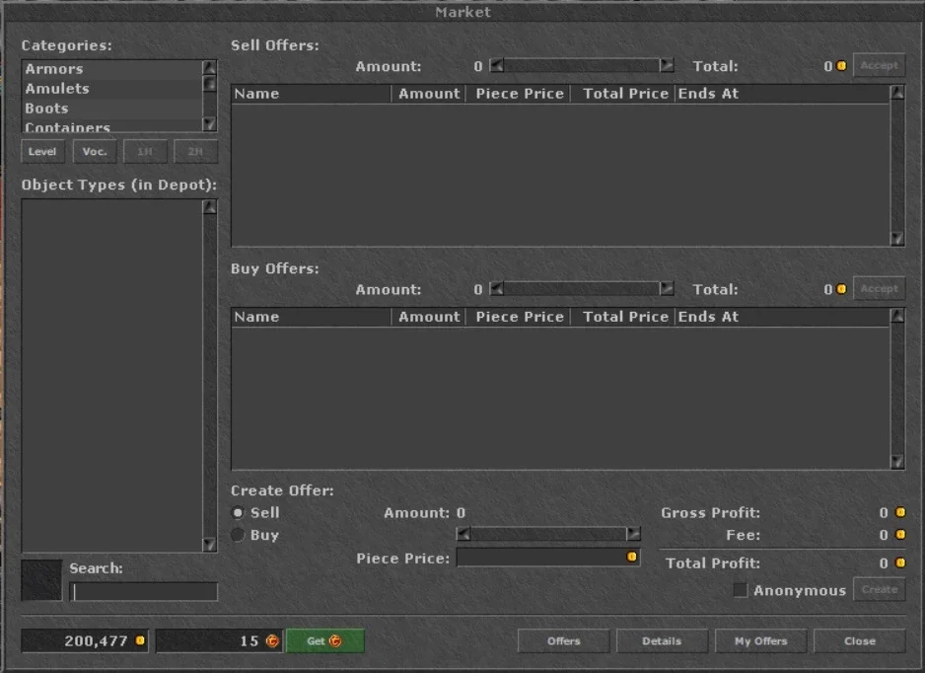
Task: Click Accept button for Sell Offers
Action: coord(879,65)
